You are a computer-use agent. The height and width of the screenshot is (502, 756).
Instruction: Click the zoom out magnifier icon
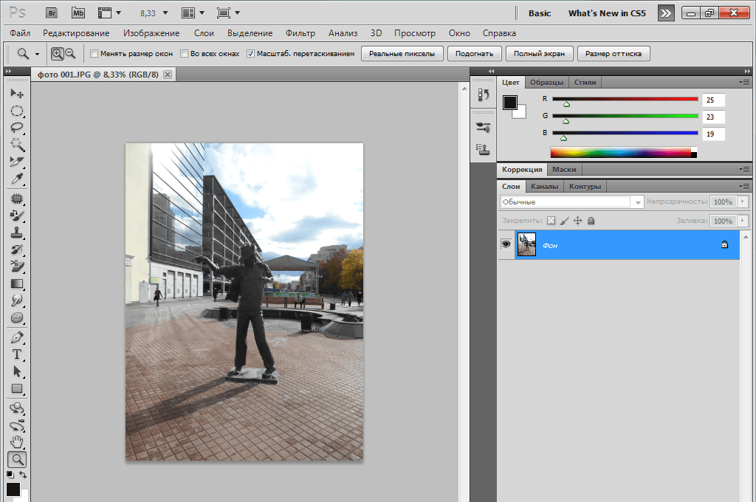click(x=70, y=53)
